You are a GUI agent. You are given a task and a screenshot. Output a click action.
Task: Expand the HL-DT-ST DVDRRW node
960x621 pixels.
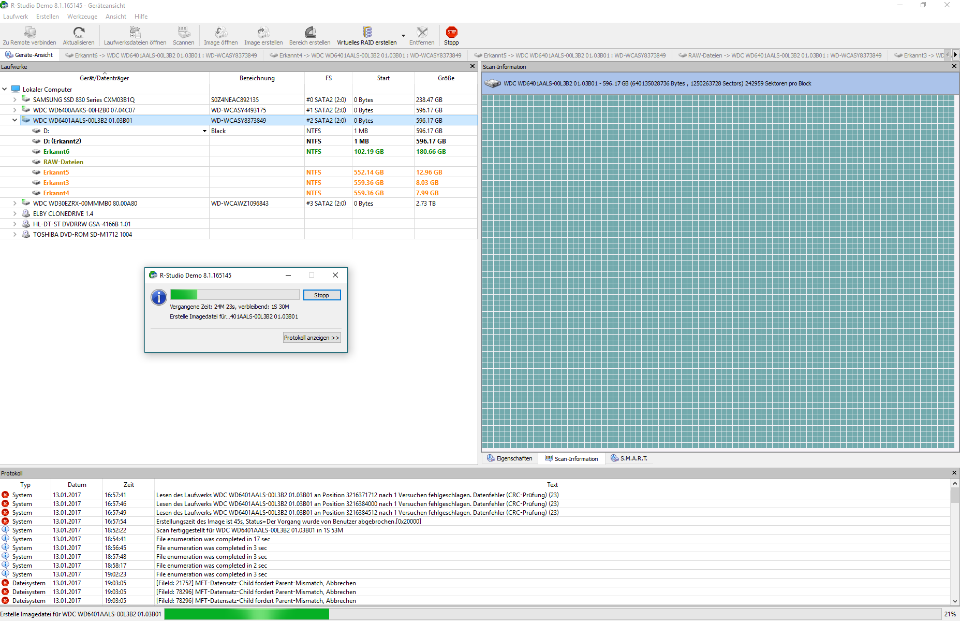click(15, 224)
